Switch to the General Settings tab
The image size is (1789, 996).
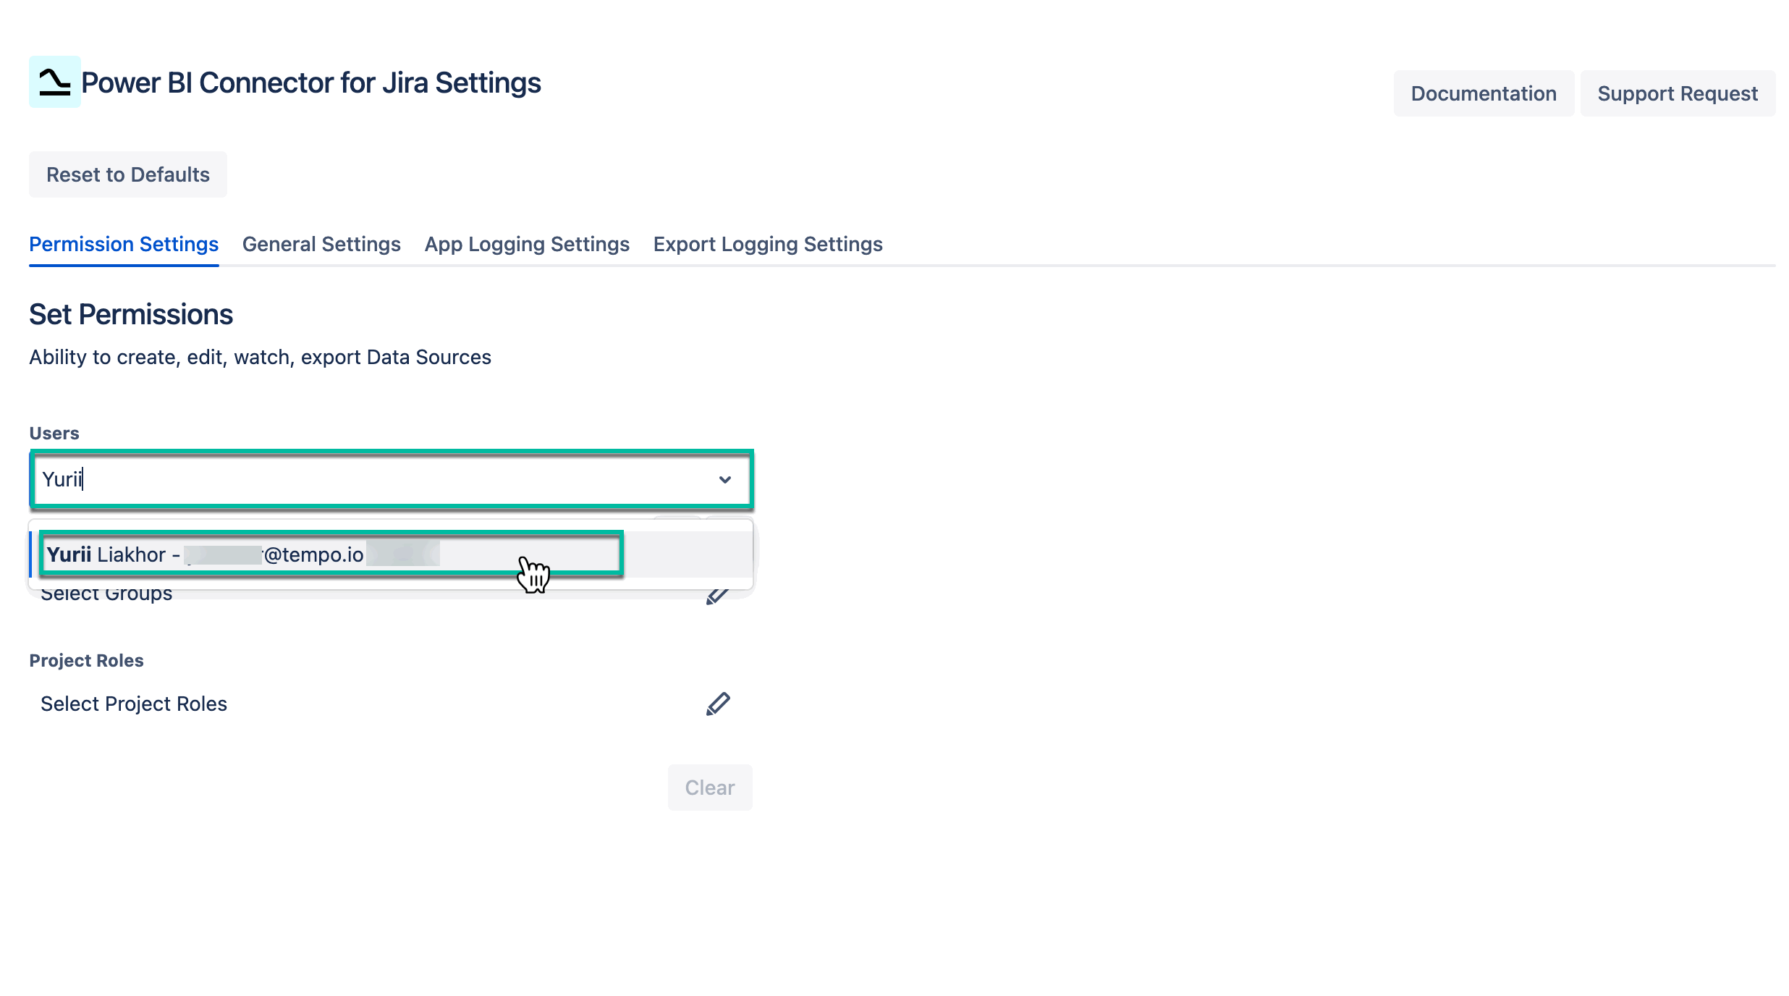321,244
